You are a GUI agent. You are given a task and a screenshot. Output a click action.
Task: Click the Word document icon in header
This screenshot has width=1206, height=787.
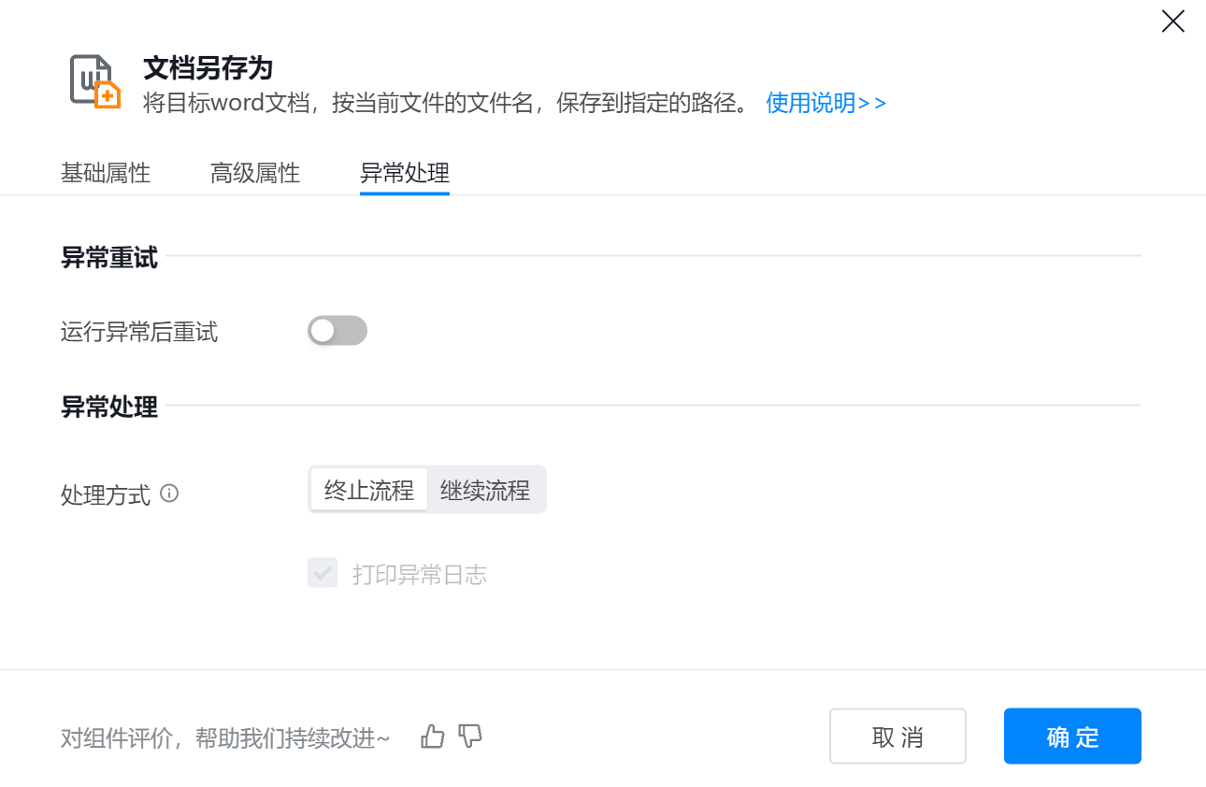tap(95, 82)
